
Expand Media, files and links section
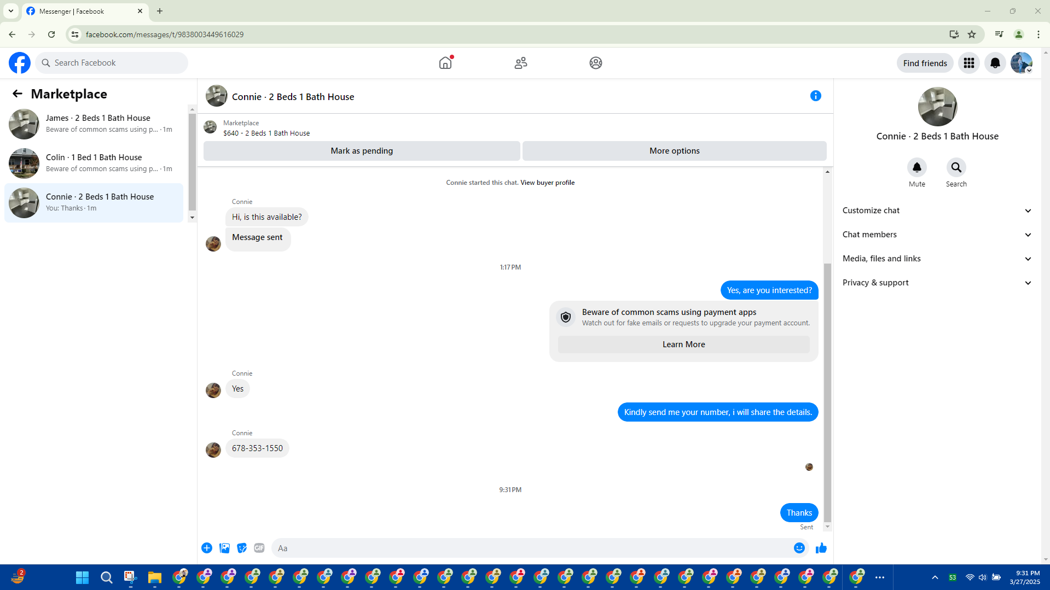937,259
